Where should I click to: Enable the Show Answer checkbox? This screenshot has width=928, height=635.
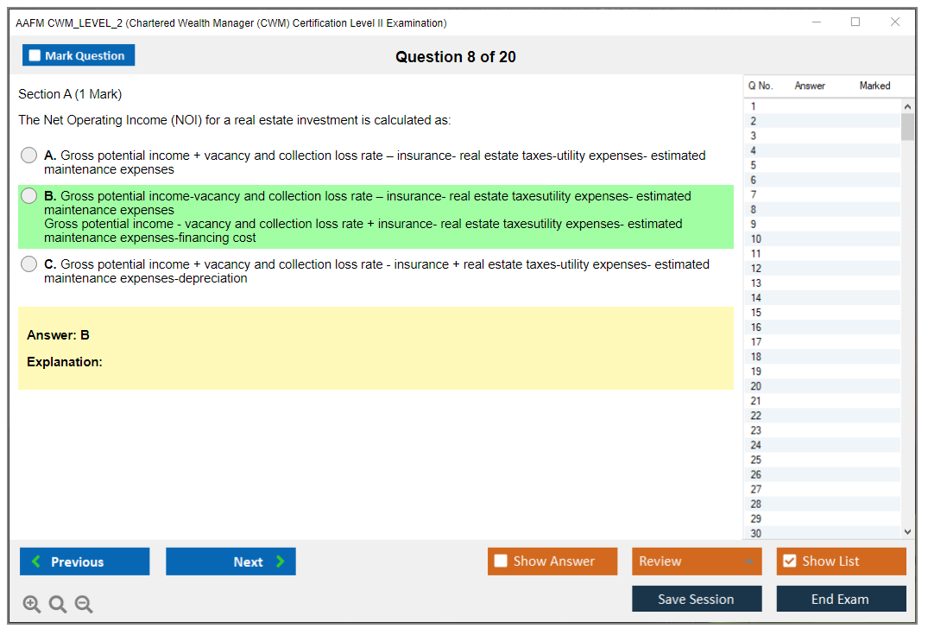[x=501, y=562]
